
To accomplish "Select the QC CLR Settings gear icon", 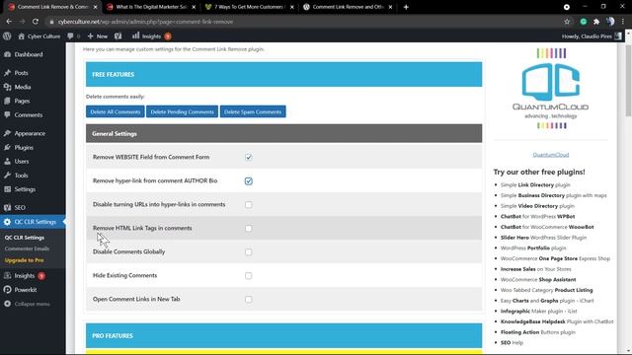I will 7,222.
